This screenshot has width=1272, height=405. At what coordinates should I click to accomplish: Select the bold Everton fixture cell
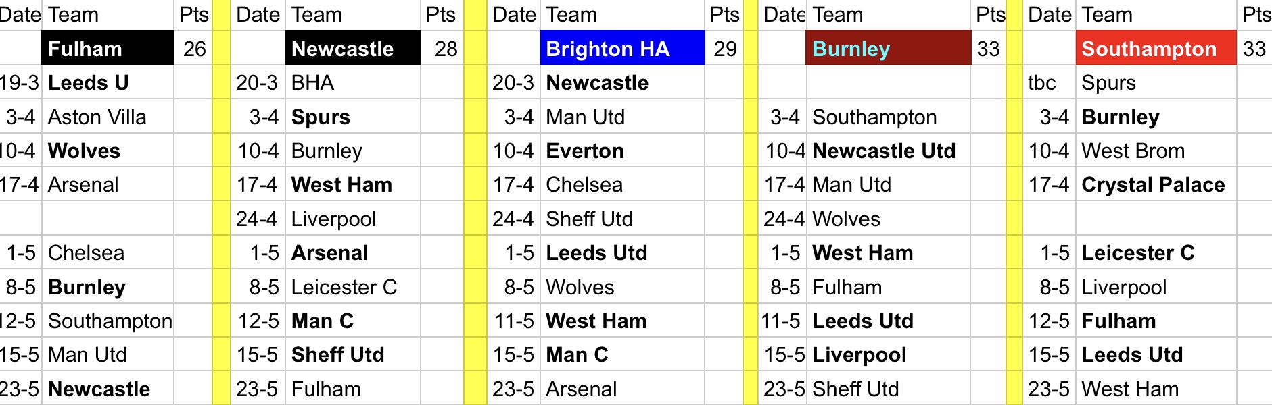click(622, 151)
